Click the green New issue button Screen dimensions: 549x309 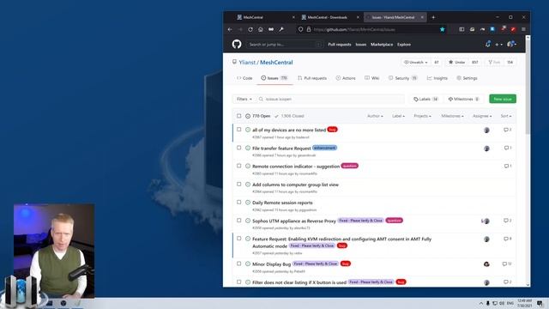503,100
